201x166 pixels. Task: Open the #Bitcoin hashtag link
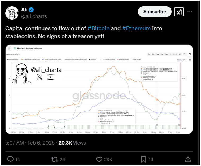point(98,28)
